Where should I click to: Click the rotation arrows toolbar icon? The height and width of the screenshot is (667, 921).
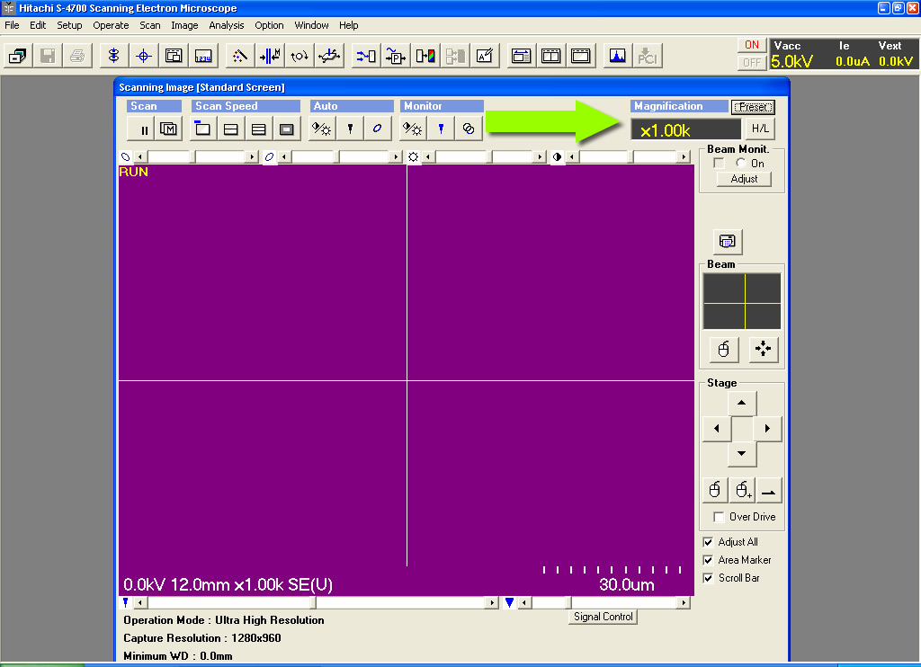coord(300,56)
